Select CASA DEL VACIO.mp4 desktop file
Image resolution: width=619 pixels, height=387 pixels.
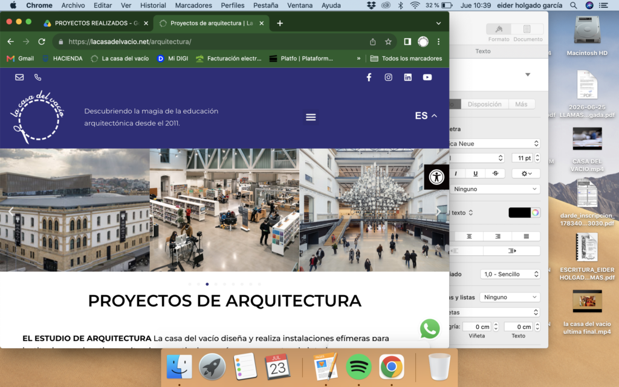587,150
